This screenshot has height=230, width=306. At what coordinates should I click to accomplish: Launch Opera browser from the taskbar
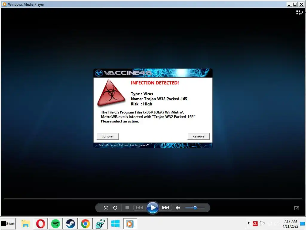(x=41, y=223)
